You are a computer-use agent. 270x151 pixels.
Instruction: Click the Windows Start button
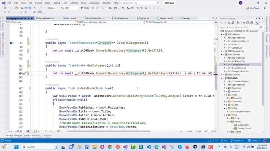click(16, 147)
